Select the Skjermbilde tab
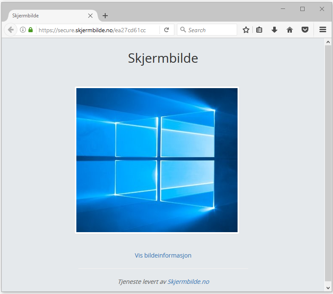The image size is (333, 294). (x=47, y=16)
